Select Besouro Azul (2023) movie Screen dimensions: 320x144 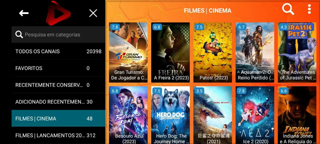click(128, 115)
